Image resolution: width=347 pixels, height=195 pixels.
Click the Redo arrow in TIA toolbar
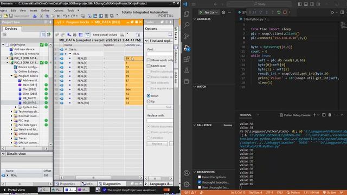point(73,16)
